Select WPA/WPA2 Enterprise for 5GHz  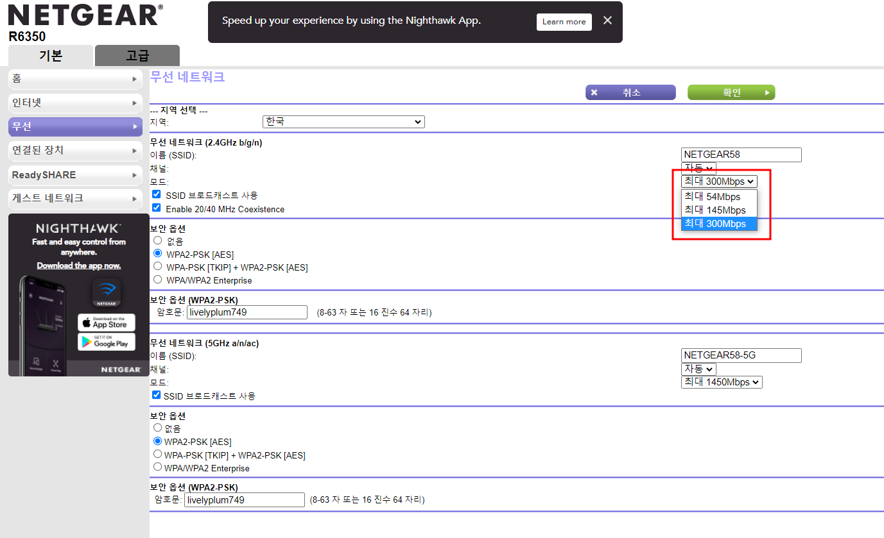pyautogui.click(x=158, y=467)
